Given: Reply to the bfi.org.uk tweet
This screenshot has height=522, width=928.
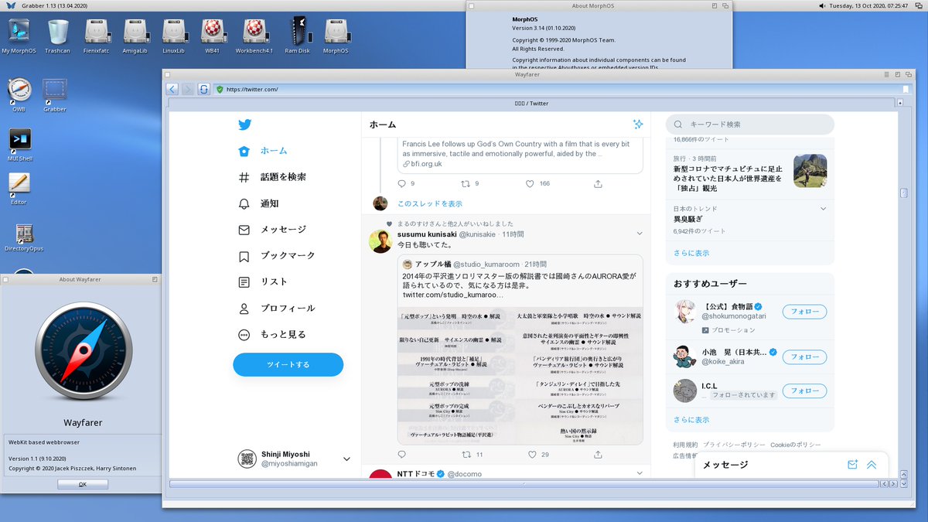Looking at the screenshot, I should coord(401,184).
